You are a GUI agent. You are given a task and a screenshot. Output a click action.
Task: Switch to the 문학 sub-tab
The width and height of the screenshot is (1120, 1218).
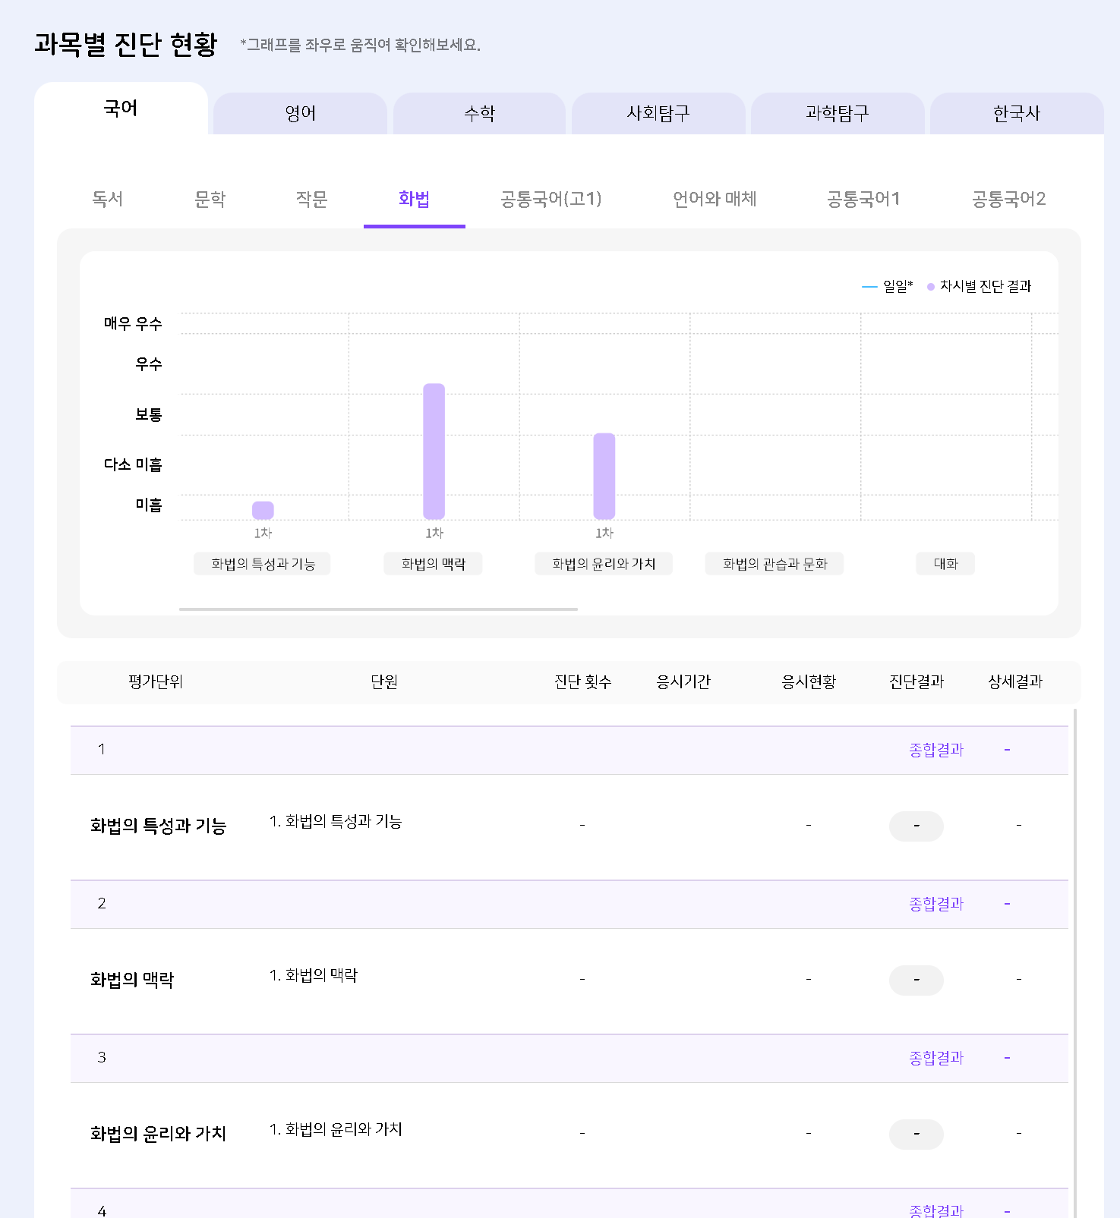pyautogui.click(x=210, y=200)
